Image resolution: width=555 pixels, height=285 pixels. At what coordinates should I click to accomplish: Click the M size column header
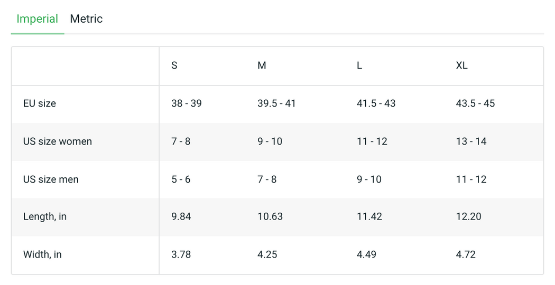coord(262,66)
